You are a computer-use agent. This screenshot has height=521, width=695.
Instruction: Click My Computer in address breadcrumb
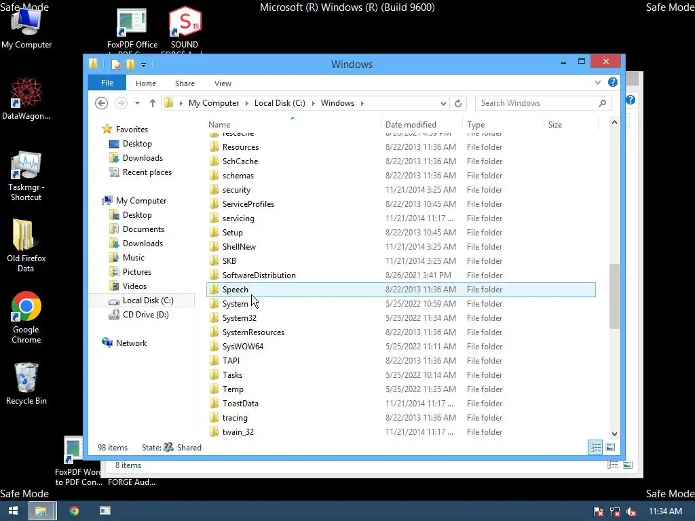[214, 103]
